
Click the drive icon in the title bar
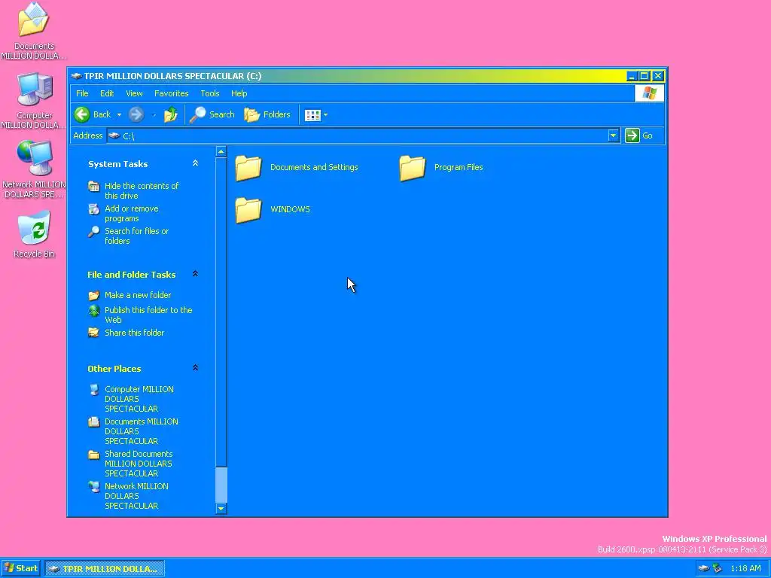point(76,76)
